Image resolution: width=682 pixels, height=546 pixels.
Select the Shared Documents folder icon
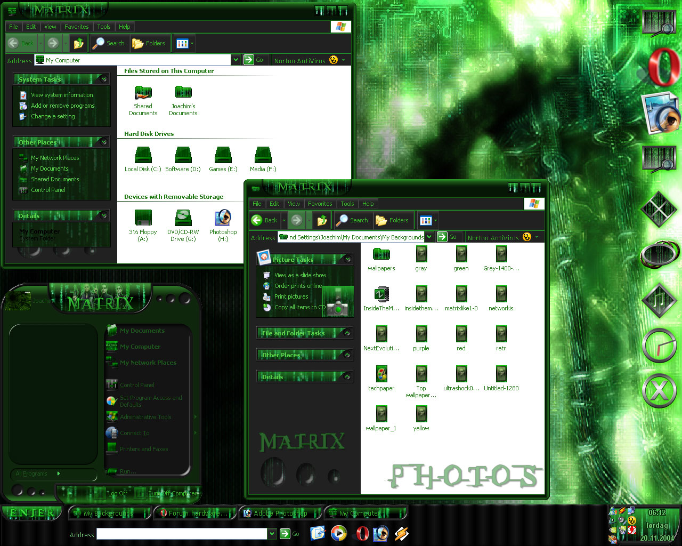[143, 93]
